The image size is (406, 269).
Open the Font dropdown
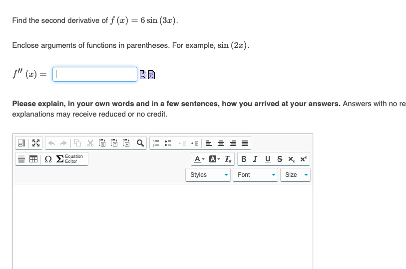click(255, 175)
